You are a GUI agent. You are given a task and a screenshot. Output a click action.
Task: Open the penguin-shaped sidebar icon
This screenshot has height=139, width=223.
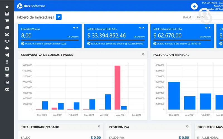[7, 62]
